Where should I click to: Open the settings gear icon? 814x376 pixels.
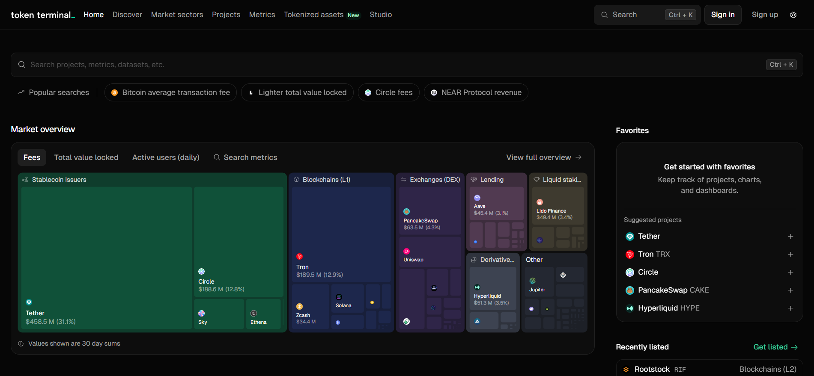[x=793, y=15]
